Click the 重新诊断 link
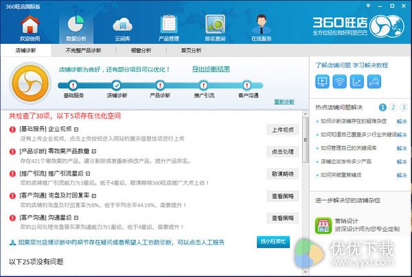 (x=284, y=101)
